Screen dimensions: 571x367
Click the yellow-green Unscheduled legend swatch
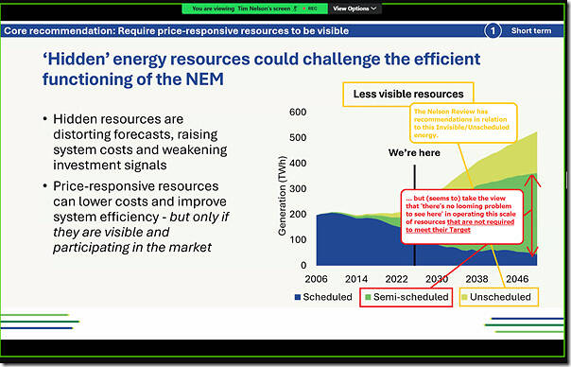click(x=464, y=297)
